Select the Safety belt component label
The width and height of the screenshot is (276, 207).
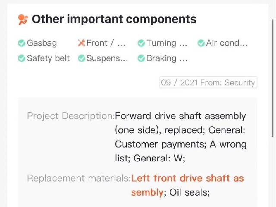coord(48,58)
